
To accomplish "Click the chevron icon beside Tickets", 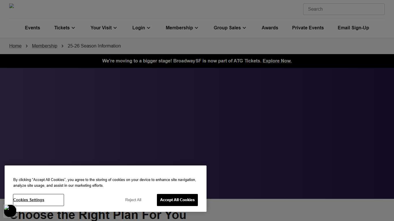I will coord(73,28).
